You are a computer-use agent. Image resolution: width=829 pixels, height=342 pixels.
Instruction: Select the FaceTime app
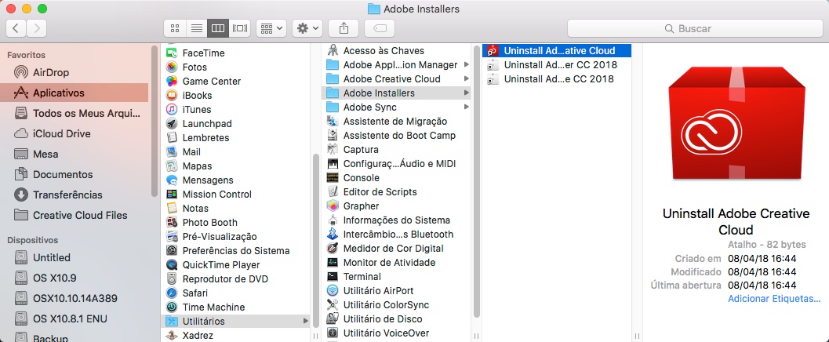click(236, 53)
